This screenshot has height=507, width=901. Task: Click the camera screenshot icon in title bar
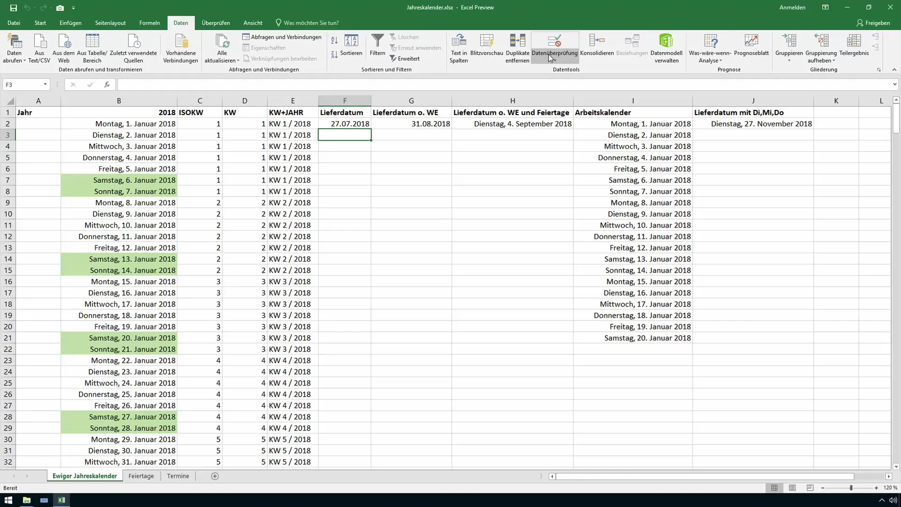[60, 8]
